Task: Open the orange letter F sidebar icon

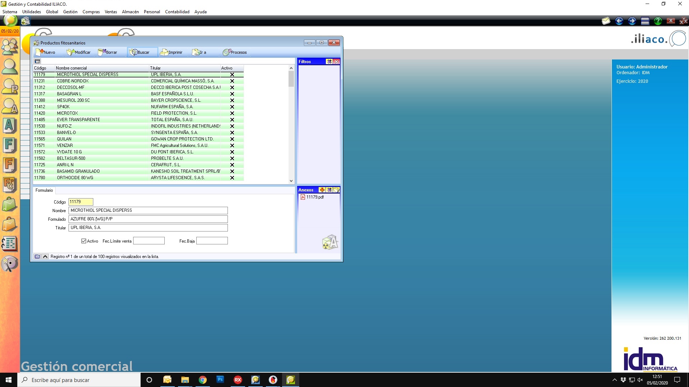Action: (10, 165)
